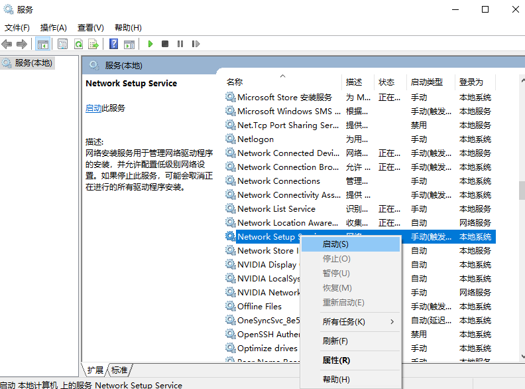Open the Properties toolbar icon
Image resolution: width=525 pixels, height=389 pixels.
pos(62,44)
